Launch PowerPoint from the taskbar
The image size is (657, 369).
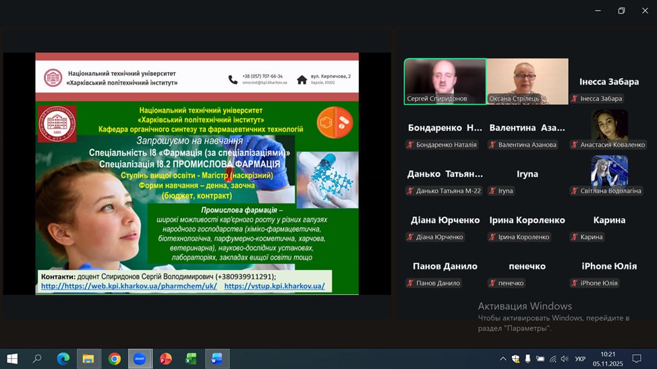click(x=165, y=359)
